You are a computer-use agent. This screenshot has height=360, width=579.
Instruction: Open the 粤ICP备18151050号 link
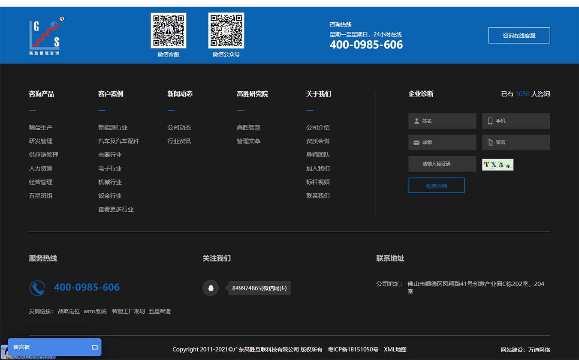[353, 350]
